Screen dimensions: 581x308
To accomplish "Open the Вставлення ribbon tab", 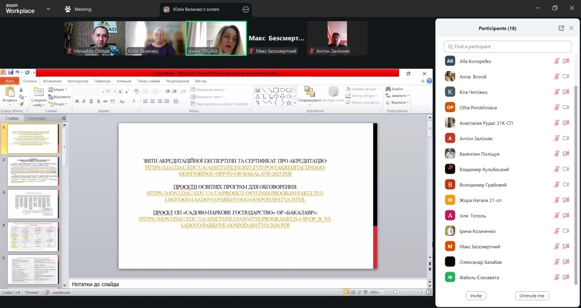I will pyautogui.click(x=52, y=81).
